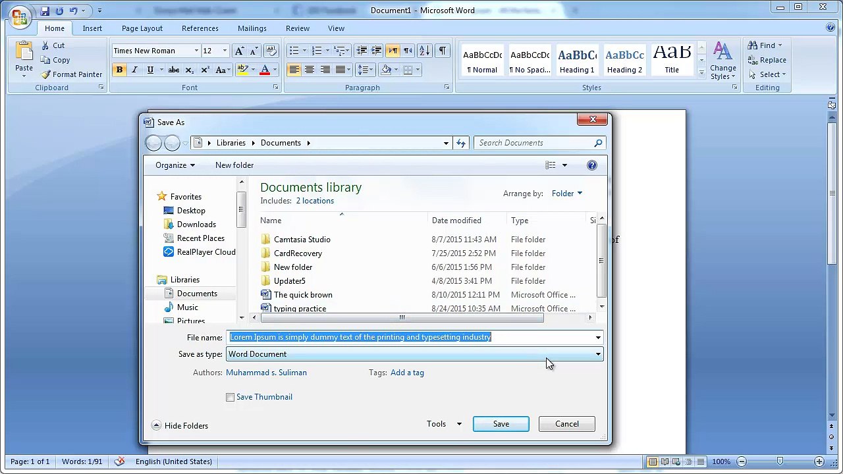The height and width of the screenshot is (474, 843).
Task: Enable the Save Thumbnail checkbox
Action: [x=230, y=397]
